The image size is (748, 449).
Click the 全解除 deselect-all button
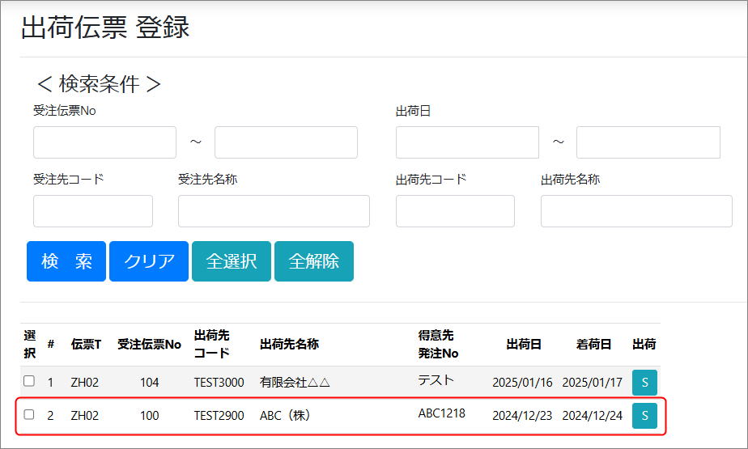pos(314,261)
